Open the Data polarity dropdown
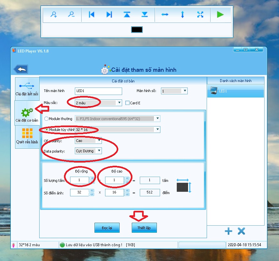 (88, 151)
